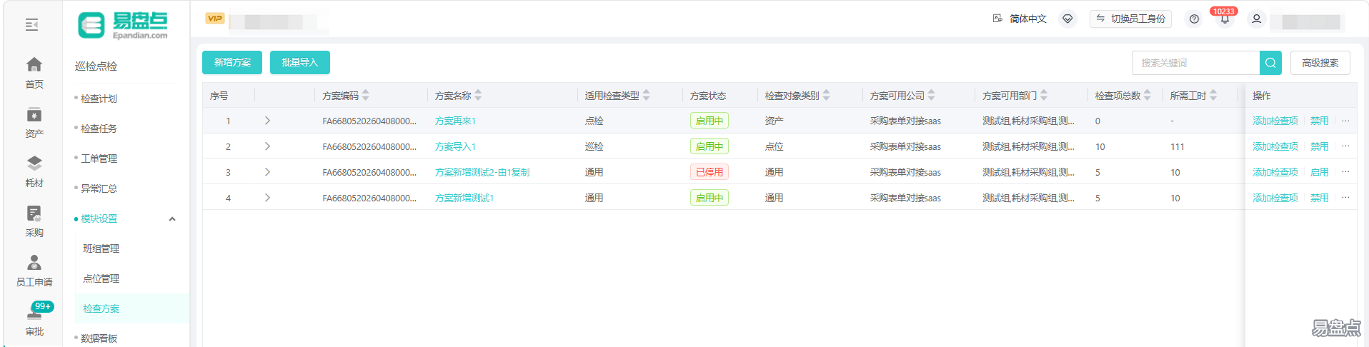Sort by 适用检查类型 column
The width and height of the screenshot is (1369, 347).
tap(646, 95)
